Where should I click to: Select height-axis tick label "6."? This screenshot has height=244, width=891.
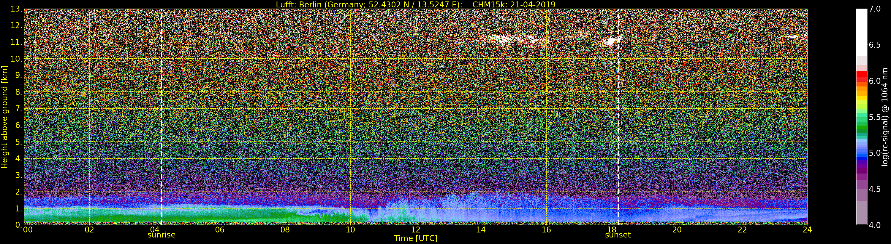[19, 125]
